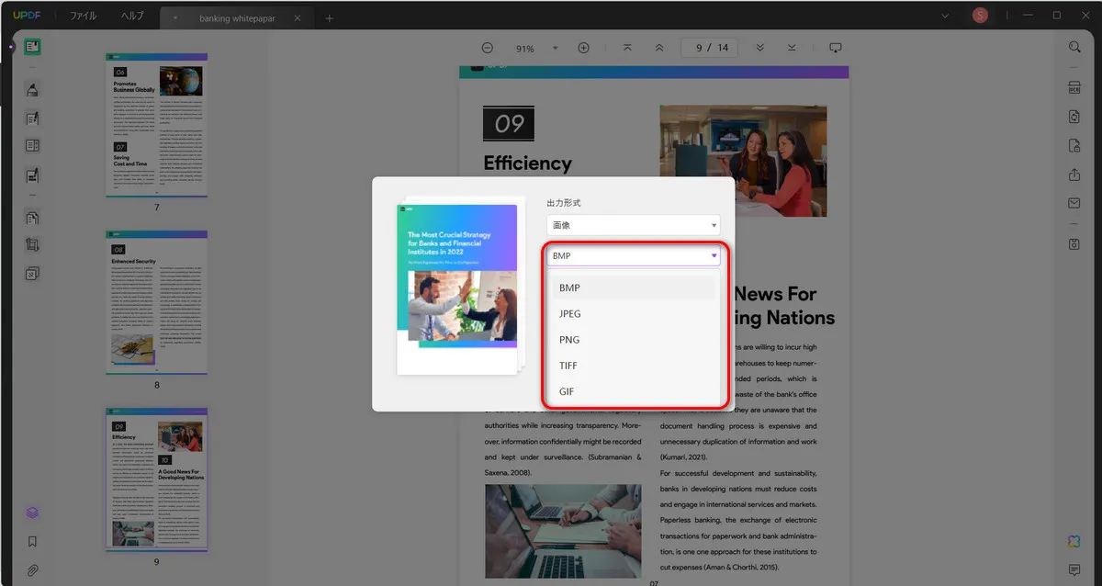This screenshot has width=1102, height=586.
Task: Zoom in with the plus button
Action: tap(583, 48)
